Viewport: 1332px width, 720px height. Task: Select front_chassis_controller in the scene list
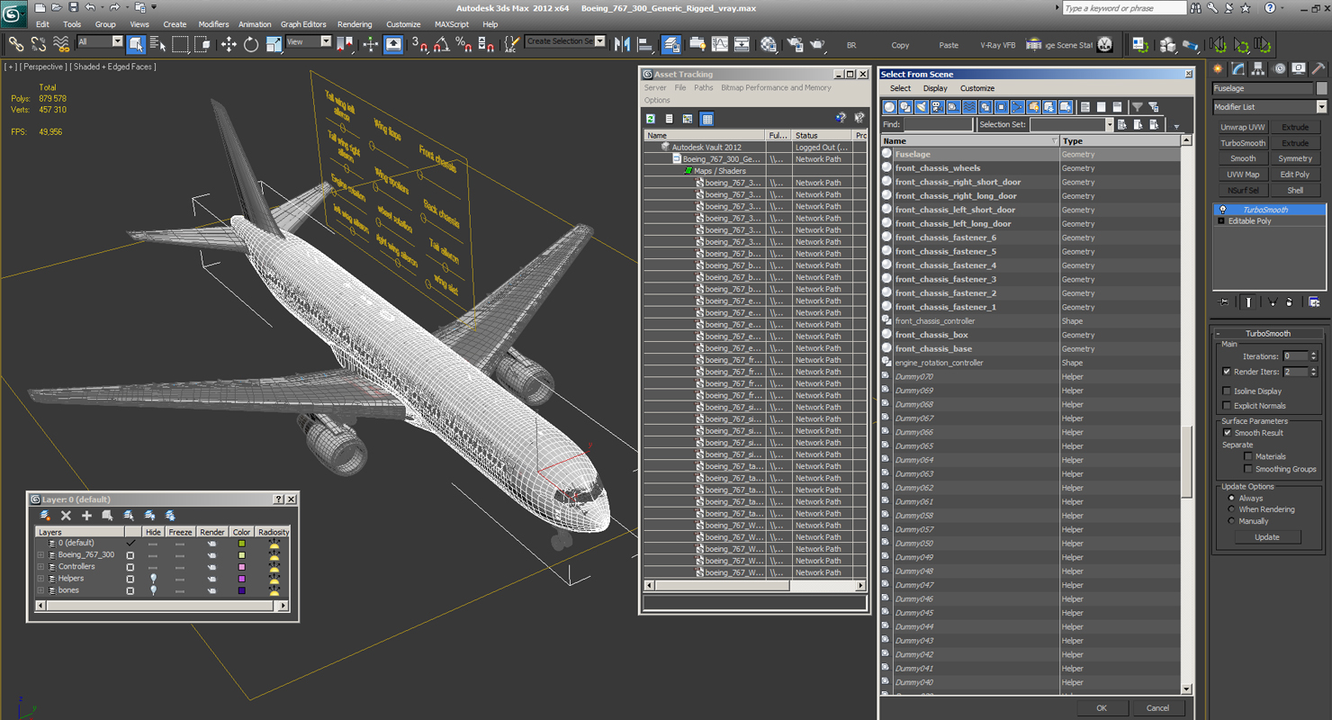coord(934,321)
